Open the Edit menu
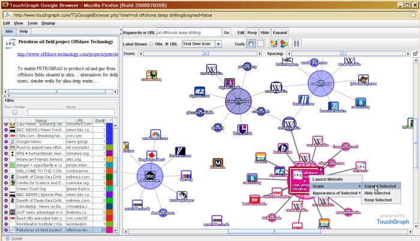 click(7, 23)
